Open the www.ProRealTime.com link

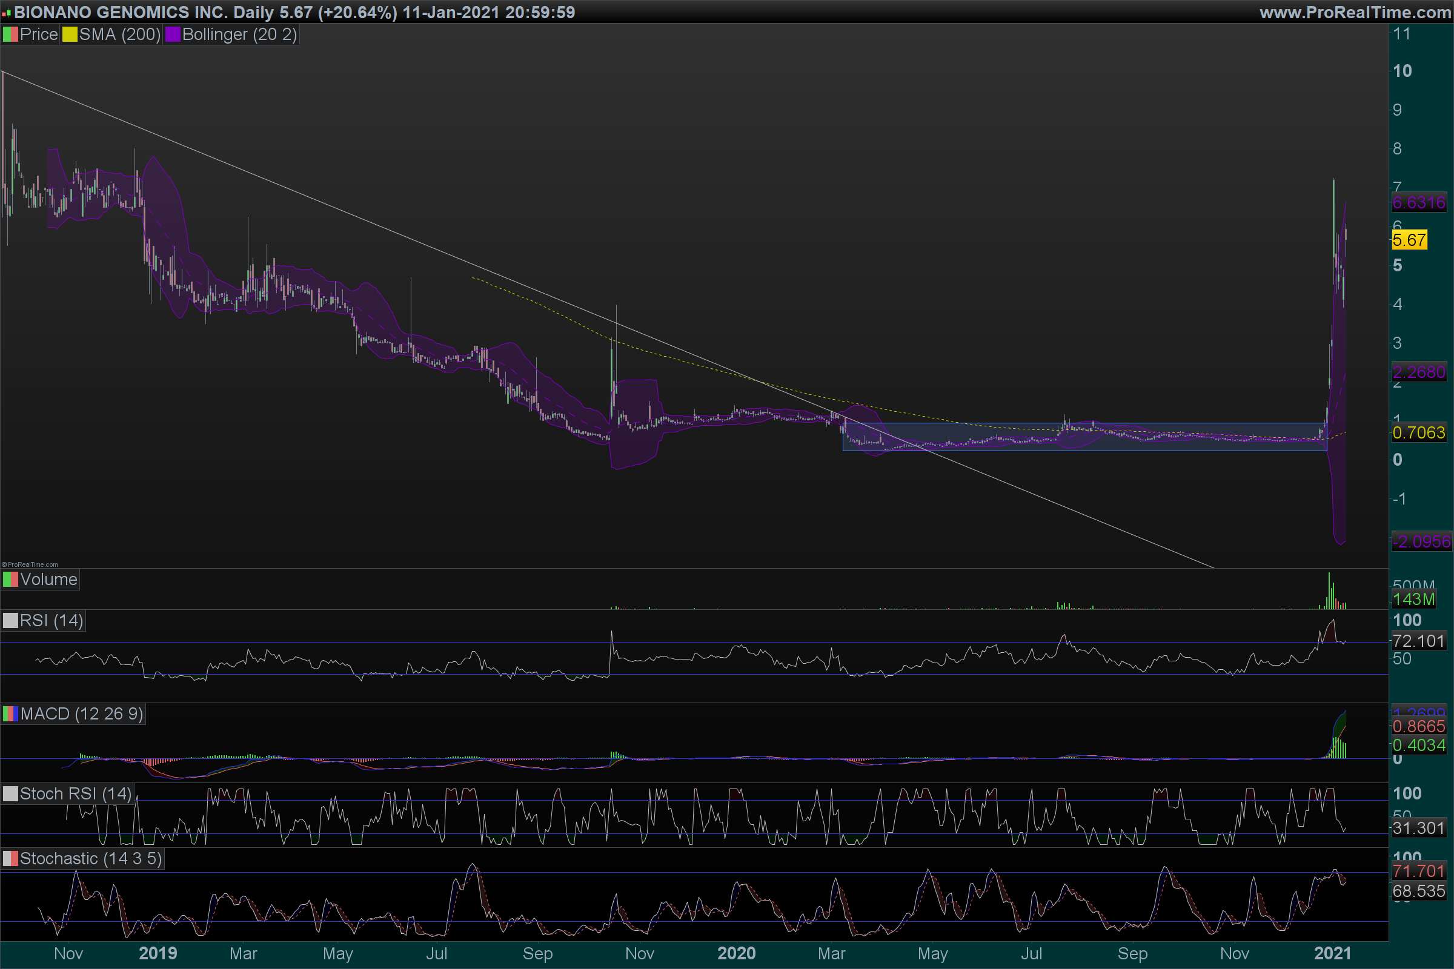pyautogui.click(x=1355, y=12)
